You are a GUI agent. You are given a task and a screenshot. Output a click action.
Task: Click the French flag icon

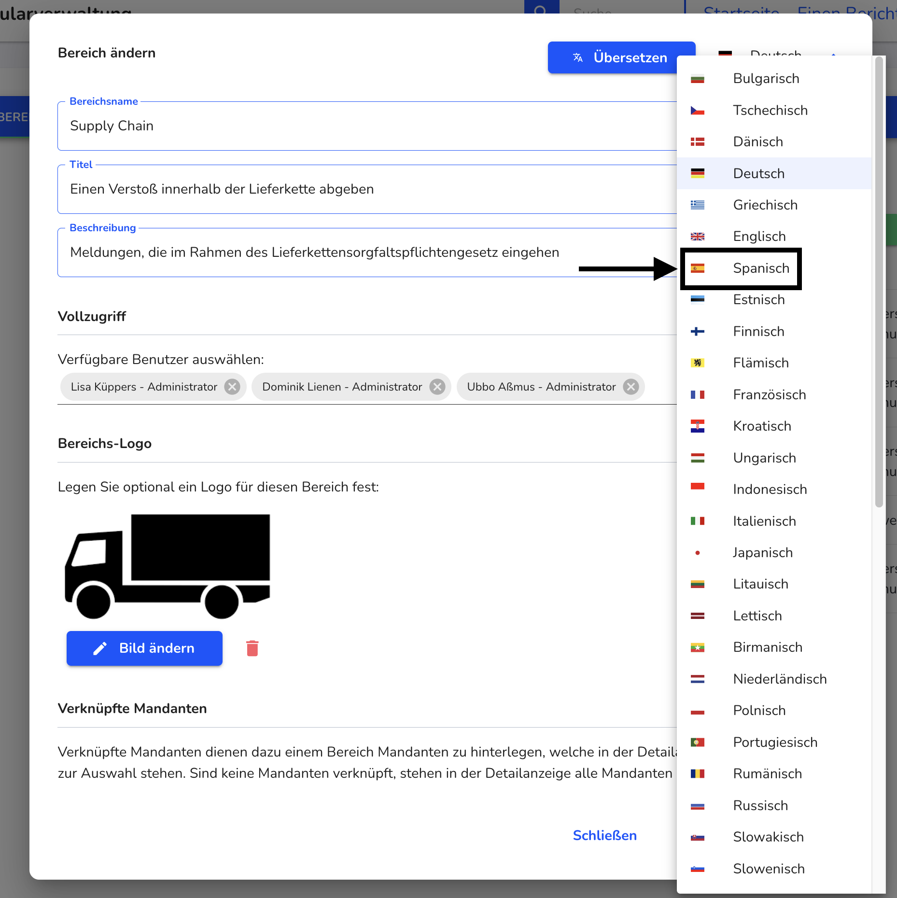pos(697,395)
